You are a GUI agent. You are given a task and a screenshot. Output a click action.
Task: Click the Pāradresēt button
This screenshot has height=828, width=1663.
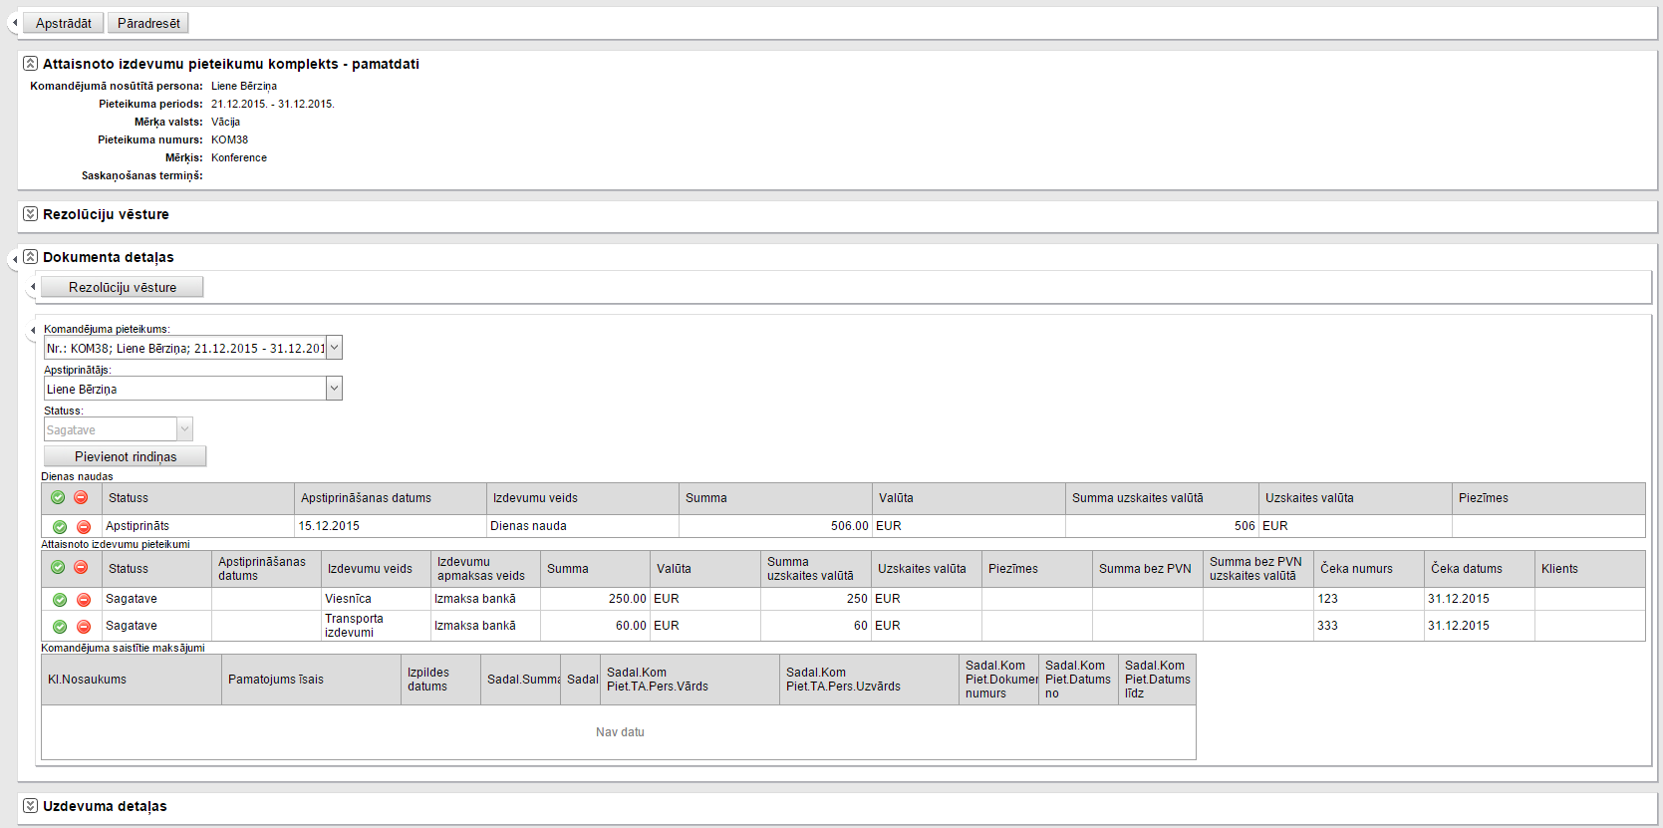(148, 23)
